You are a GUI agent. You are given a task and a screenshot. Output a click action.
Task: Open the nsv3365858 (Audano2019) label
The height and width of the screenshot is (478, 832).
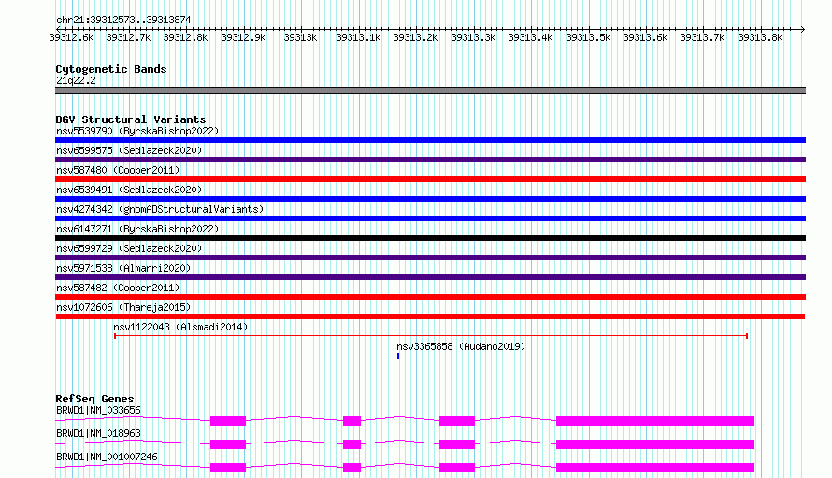461,346
